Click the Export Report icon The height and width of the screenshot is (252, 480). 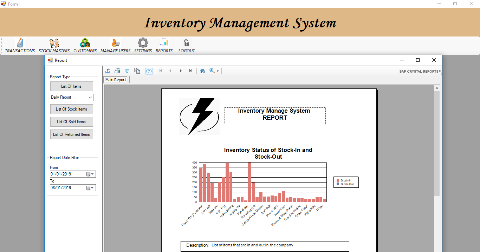pos(108,71)
